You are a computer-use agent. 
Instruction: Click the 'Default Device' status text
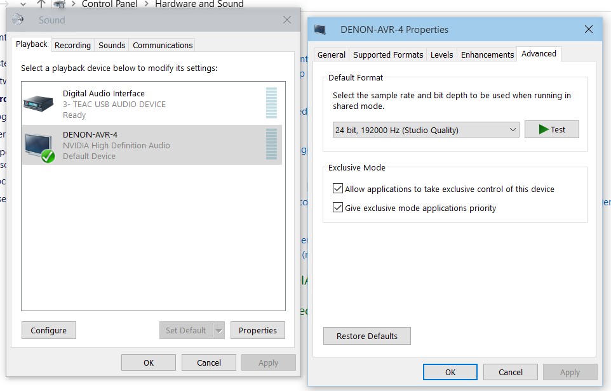click(89, 157)
